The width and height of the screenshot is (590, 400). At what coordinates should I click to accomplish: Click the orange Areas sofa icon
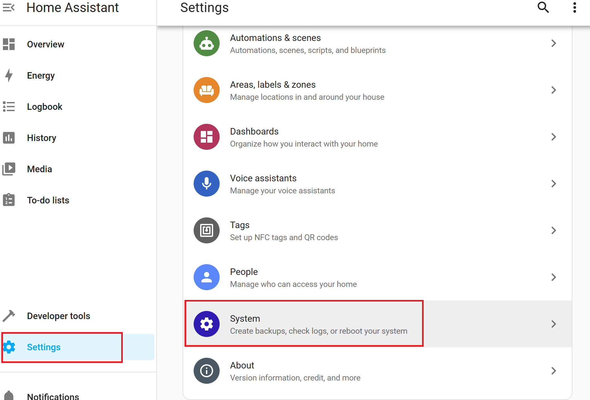pyautogui.click(x=207, y=90)
